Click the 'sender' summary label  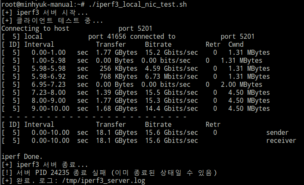tap(278, 132)
